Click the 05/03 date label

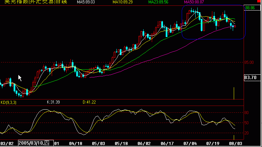point(98,144)
